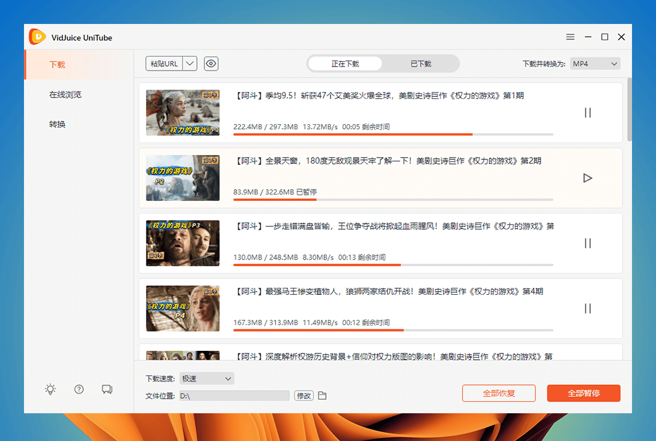This screenshot has width=656, height=441.
Task: Click title 全景天窗，180度无敌观景天牢
Action: click(387, 161)
